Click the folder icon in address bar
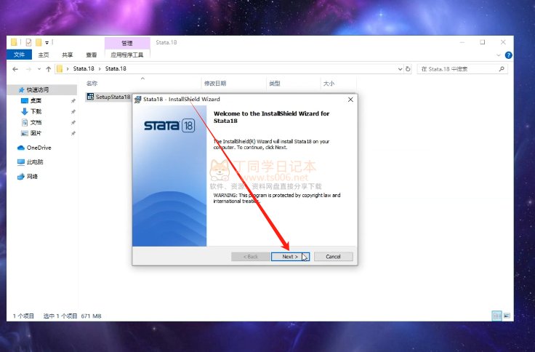The height and width of the screenshot is (352, 535). (x=60, y=69)
